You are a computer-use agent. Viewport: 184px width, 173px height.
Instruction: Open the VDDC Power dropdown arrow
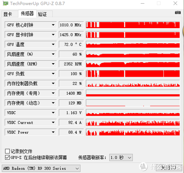click(53, 132)
